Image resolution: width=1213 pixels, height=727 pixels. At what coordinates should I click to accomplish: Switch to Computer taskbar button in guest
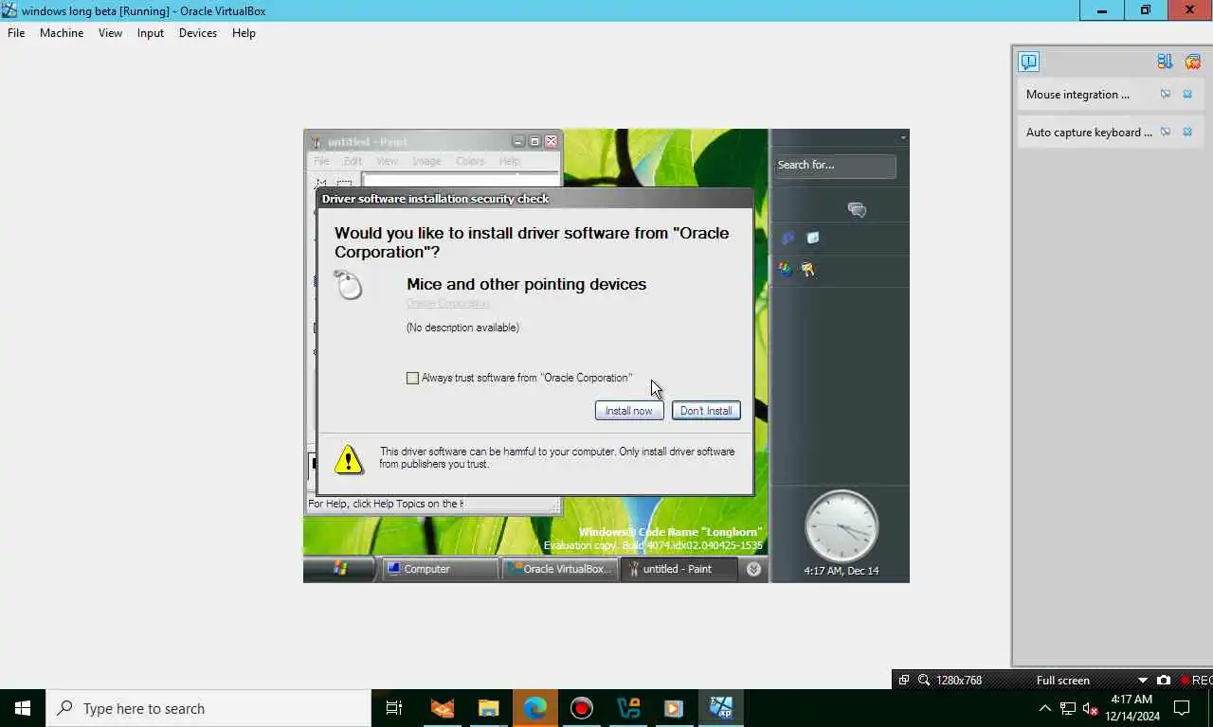point(441,569)
